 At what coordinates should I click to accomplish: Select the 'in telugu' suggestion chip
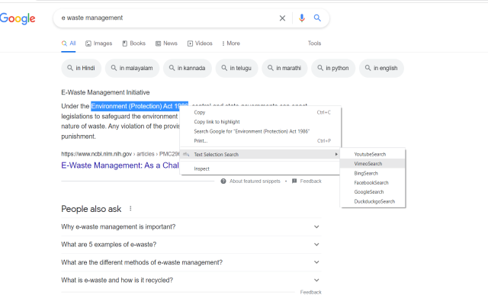[x=236, y=68]
